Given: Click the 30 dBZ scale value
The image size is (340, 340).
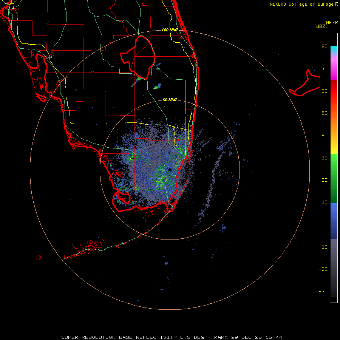Looking at the screenshot, I should click(325, 158).
